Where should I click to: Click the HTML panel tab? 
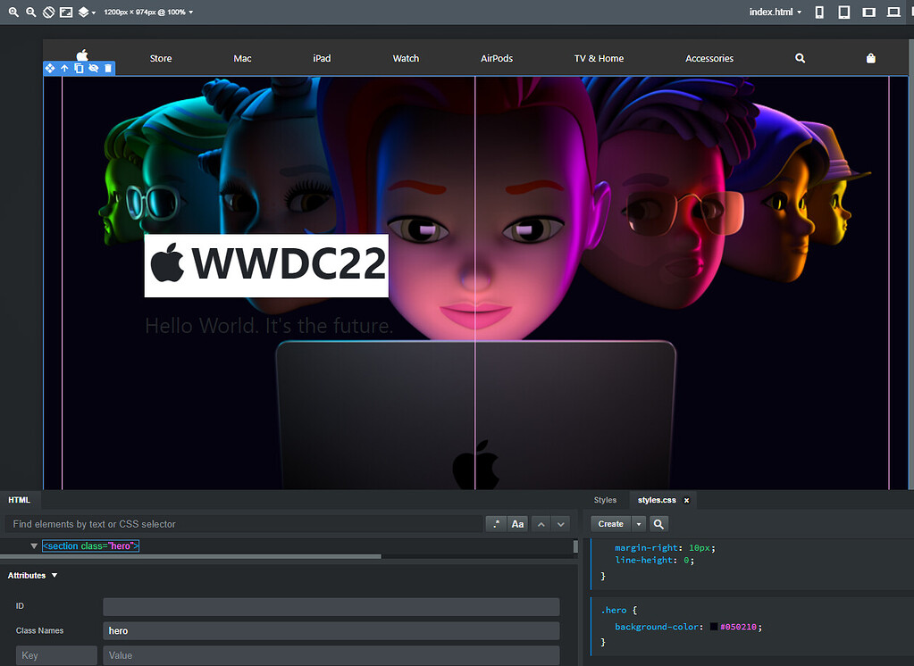(19, 500)
